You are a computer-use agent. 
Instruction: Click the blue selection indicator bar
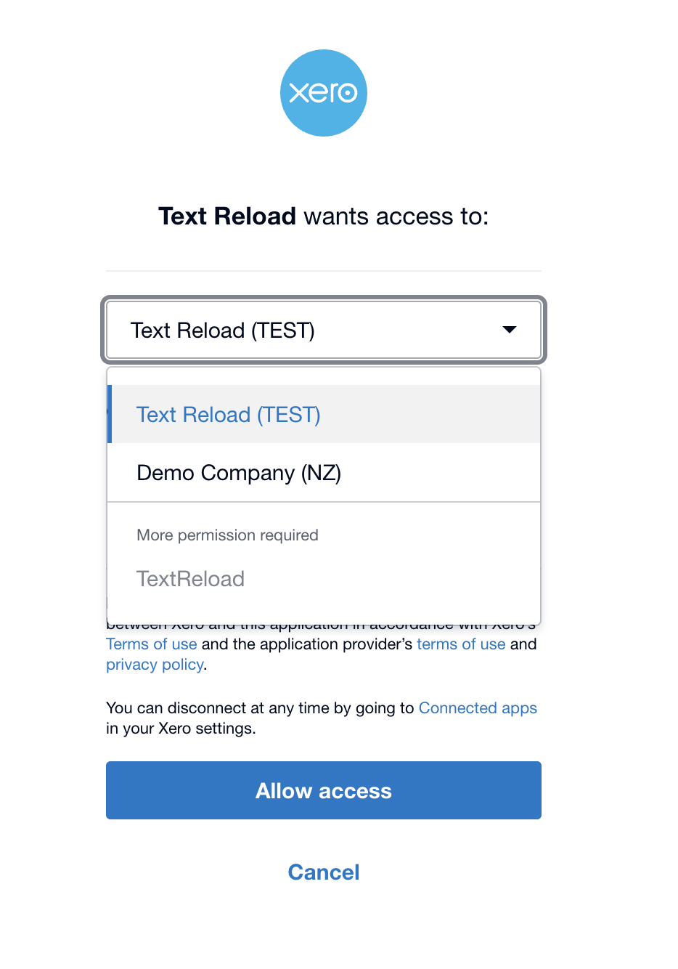coord(109,414)
